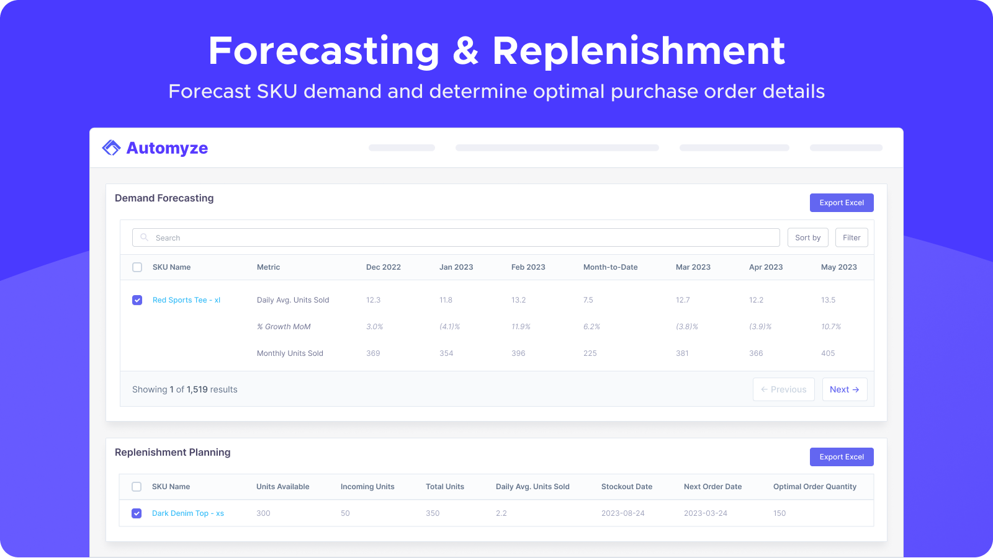993x558 pixels.
Task: Select all rows in Replenishment Planning table
Action: pos(137,487)
